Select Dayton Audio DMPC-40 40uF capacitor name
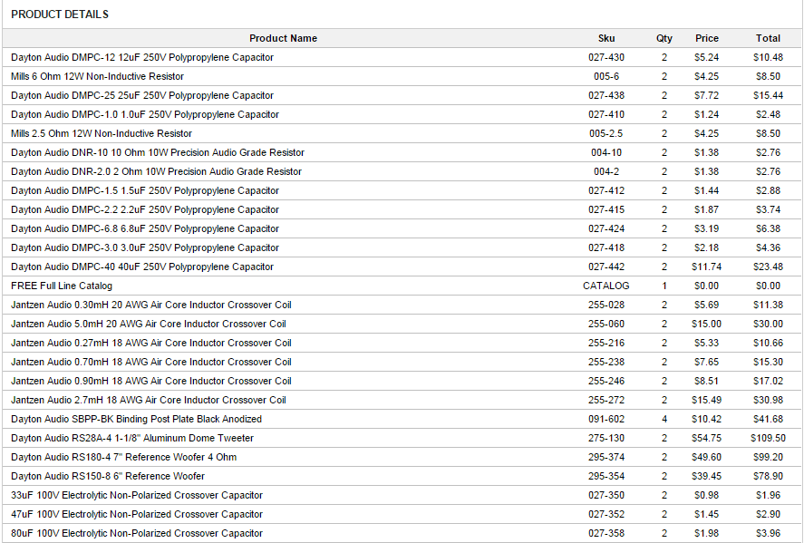Image resolution: width=804 pixels, height=543 pixels. point(142,267)
